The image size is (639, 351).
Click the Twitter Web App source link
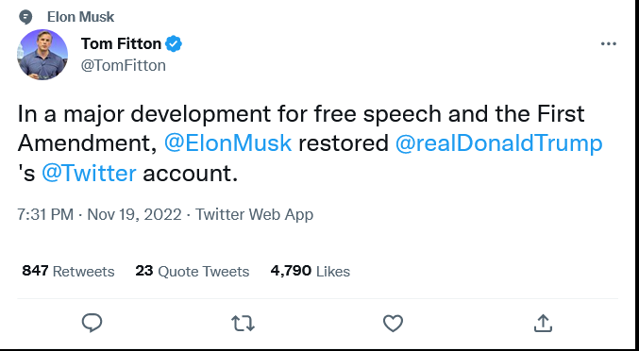[254, 214]
